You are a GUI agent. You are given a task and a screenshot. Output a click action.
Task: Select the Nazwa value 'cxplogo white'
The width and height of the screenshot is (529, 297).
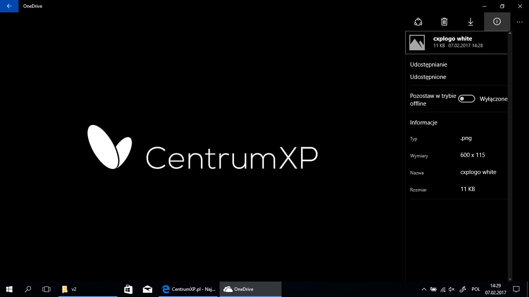coord(478,172)
